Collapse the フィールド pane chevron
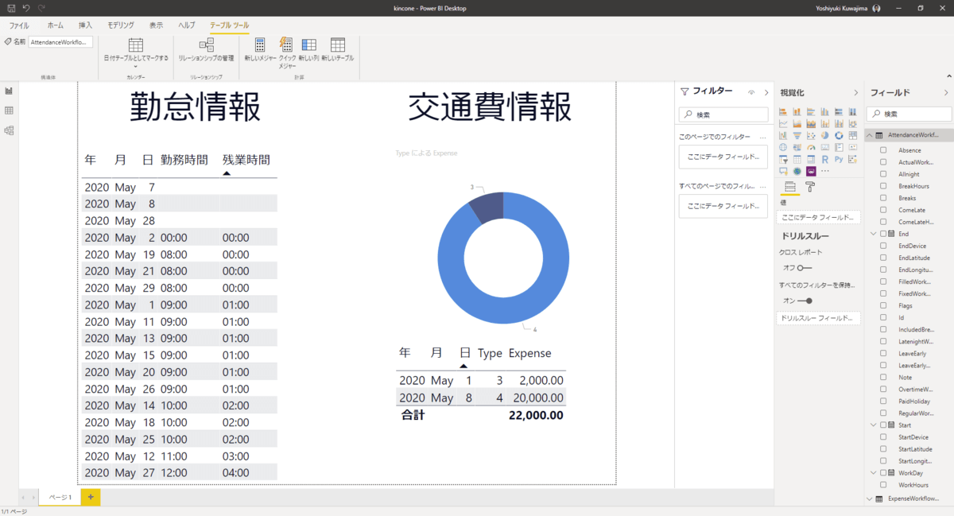Viewport: 954px width, 516px height. point(946,92)
